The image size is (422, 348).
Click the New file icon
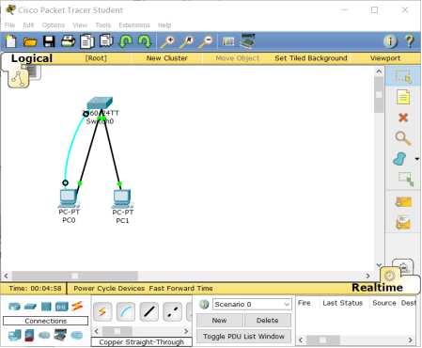coord(11,41)
